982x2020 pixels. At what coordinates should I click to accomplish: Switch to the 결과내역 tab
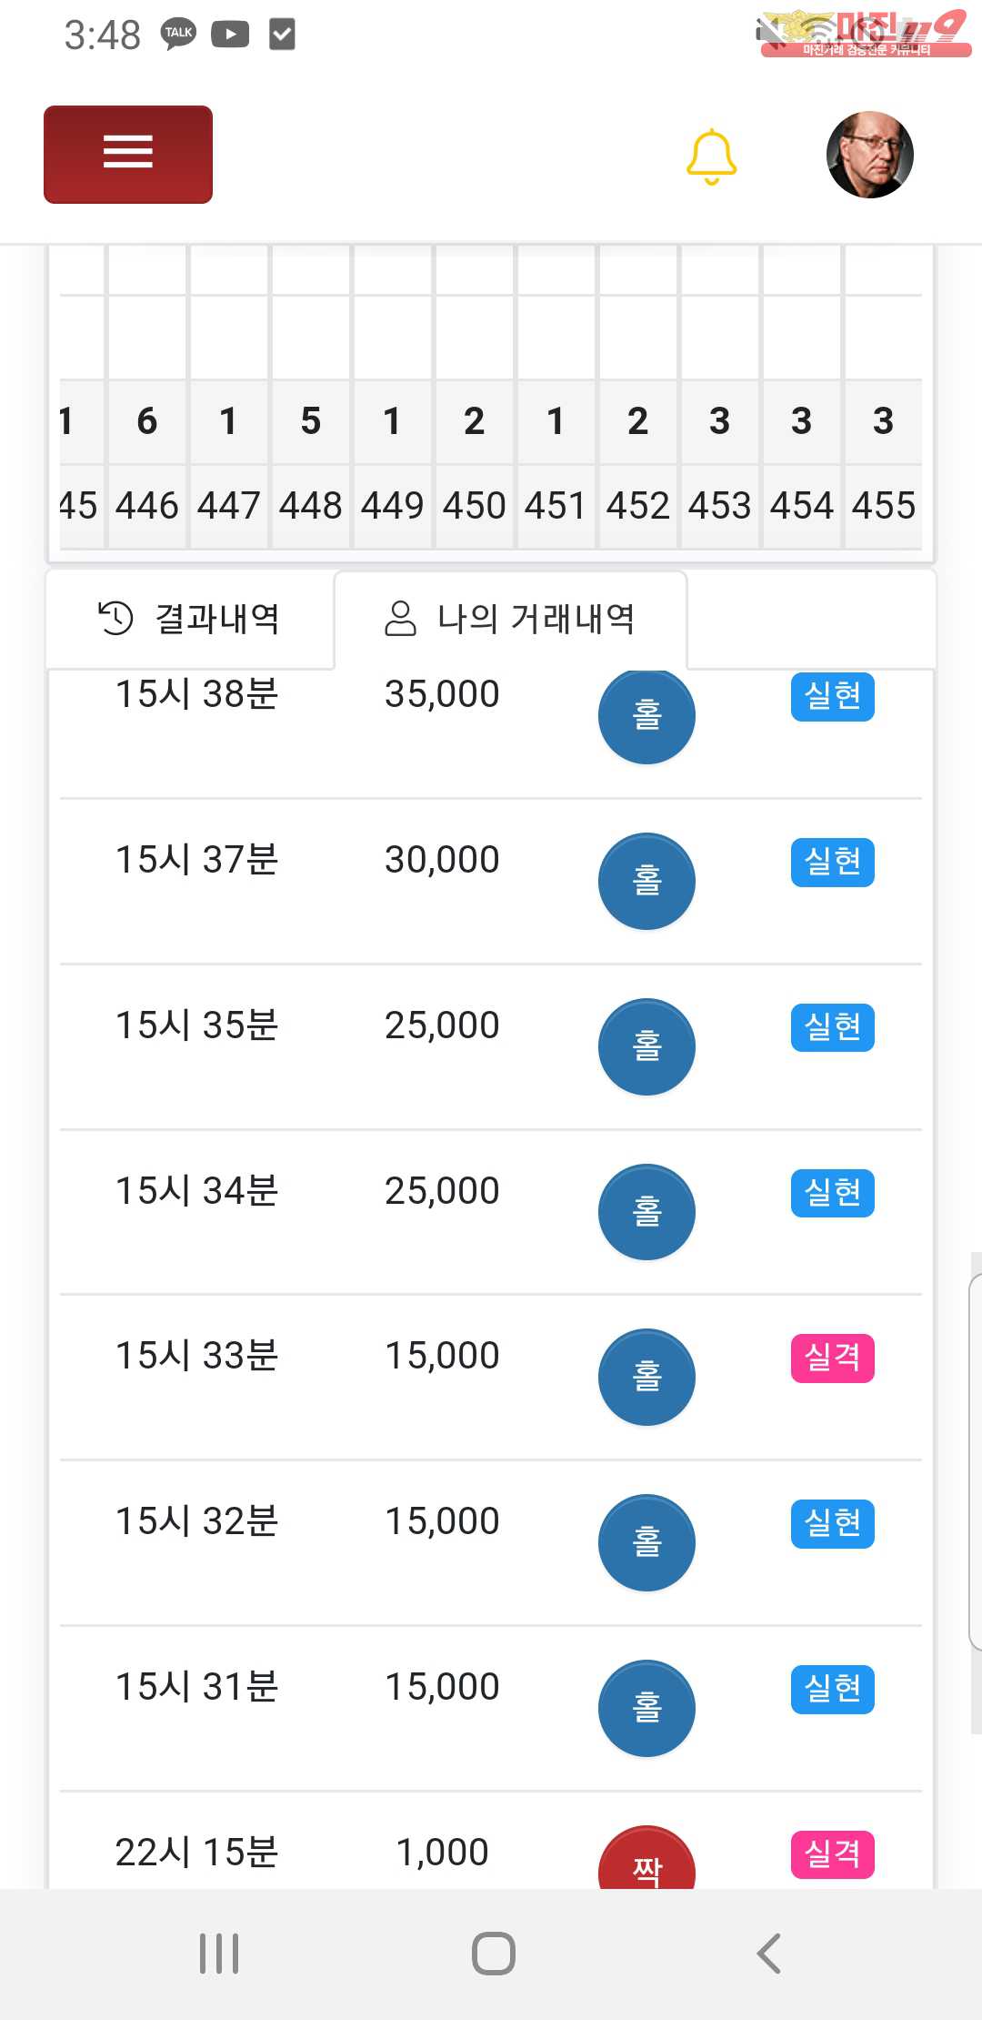pyautogui.click(x=190, y=619)
